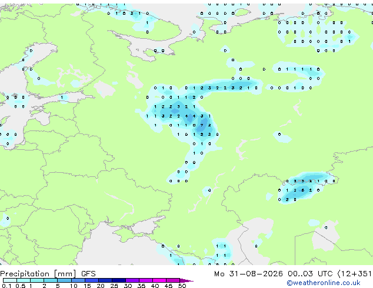Screen dimensions: 373x288
Task: Click the legend swatch between 15 and 20
Action: 92,280
